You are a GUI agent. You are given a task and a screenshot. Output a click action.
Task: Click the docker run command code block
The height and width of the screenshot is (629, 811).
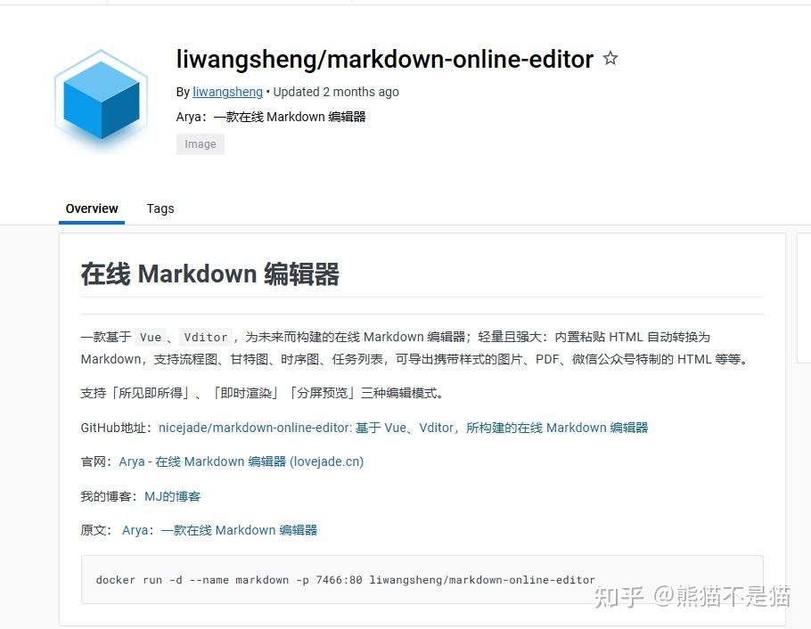point(422,579)
